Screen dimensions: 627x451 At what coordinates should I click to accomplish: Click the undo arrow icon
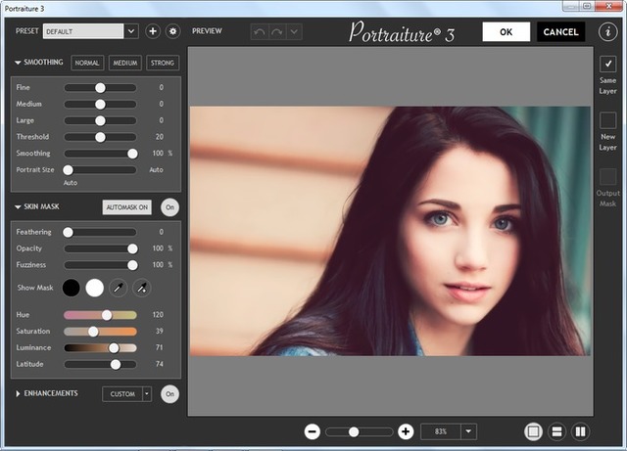(x=260, y=31)
